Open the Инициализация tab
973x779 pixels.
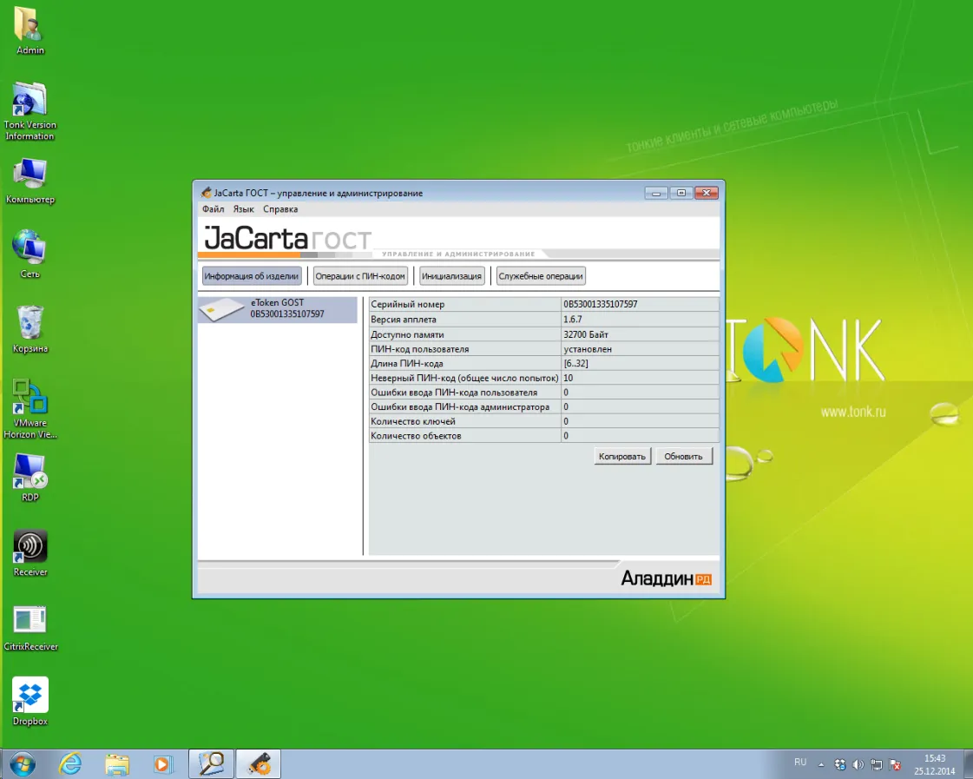451,276
